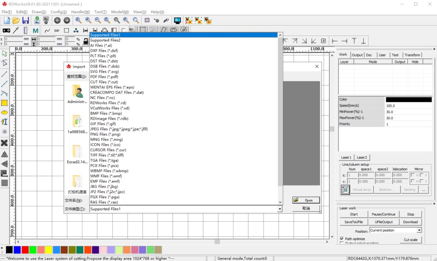The image size is (437, 261).
Task: Toggle the Path optimize checkbox
Action: 342,239
